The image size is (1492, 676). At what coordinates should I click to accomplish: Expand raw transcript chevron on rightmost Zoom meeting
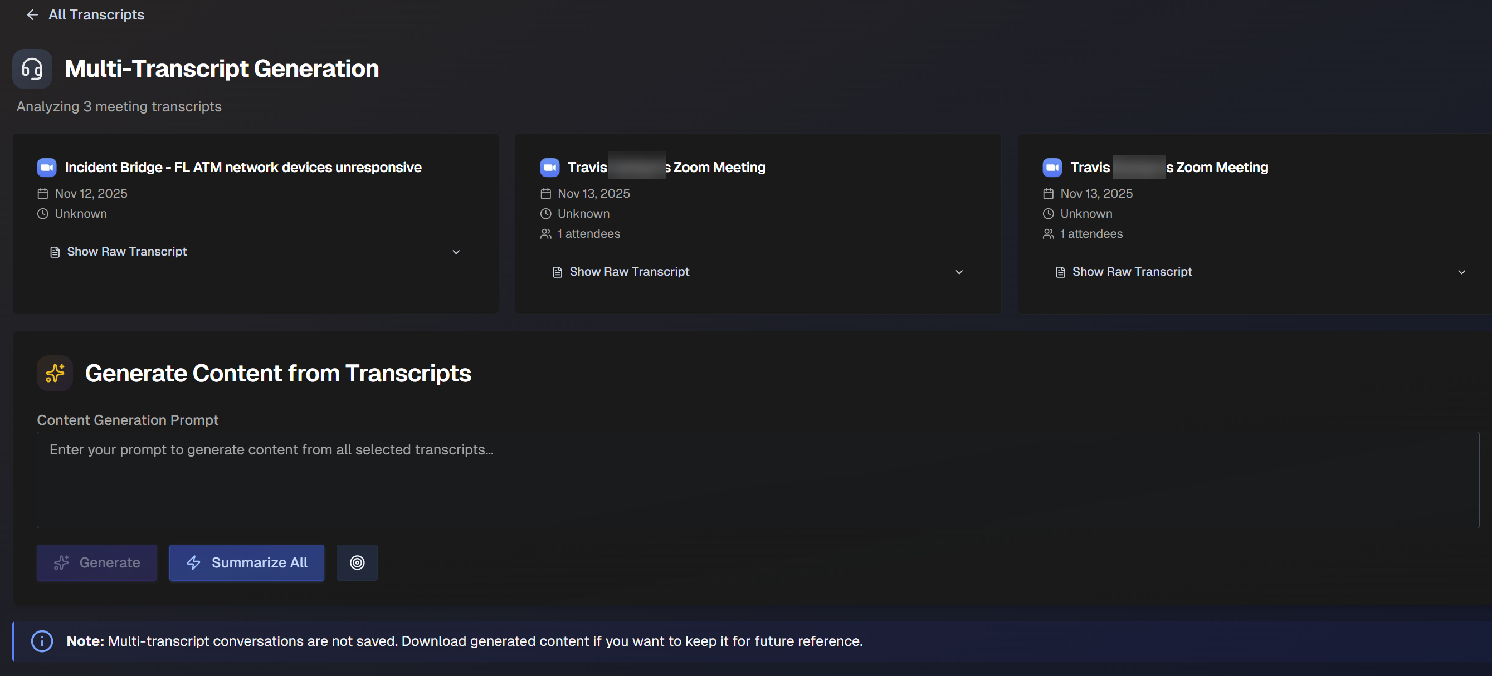click(x=1461, y=272)
